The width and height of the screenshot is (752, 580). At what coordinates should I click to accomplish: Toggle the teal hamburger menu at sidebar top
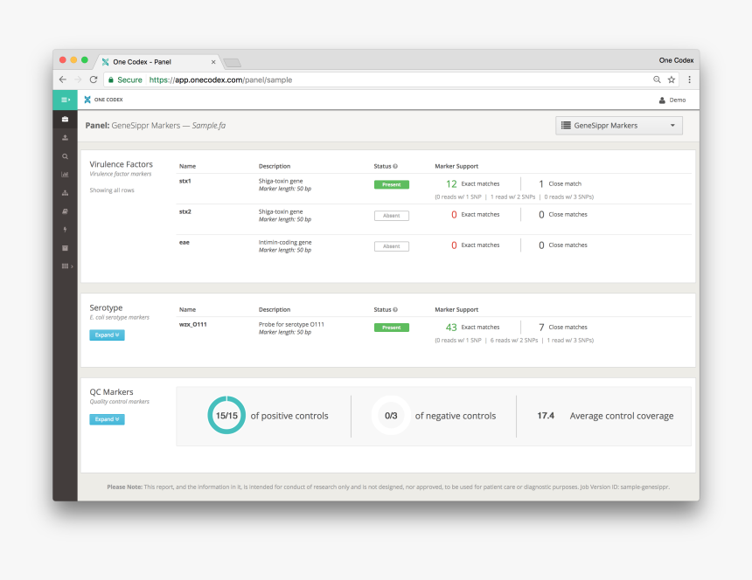pos(65,100)
